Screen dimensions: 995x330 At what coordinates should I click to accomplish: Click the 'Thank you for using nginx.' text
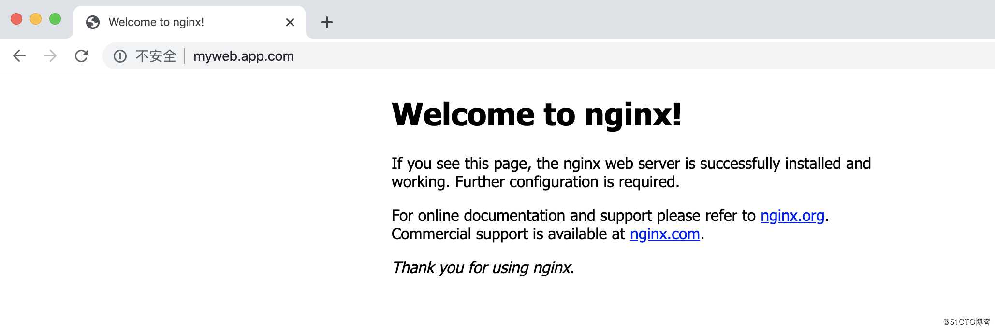pos(483,268)
